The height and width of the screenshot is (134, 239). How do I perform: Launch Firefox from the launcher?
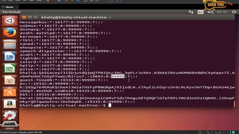(x=10, y=32)
